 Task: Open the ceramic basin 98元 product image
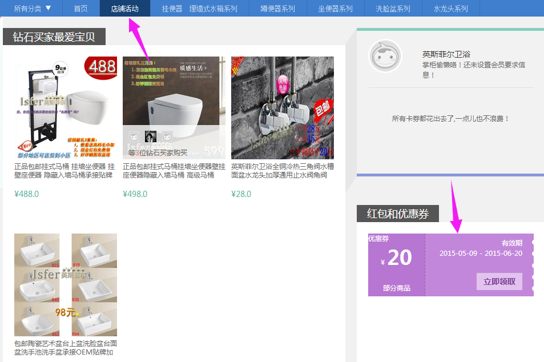[66, 285]
